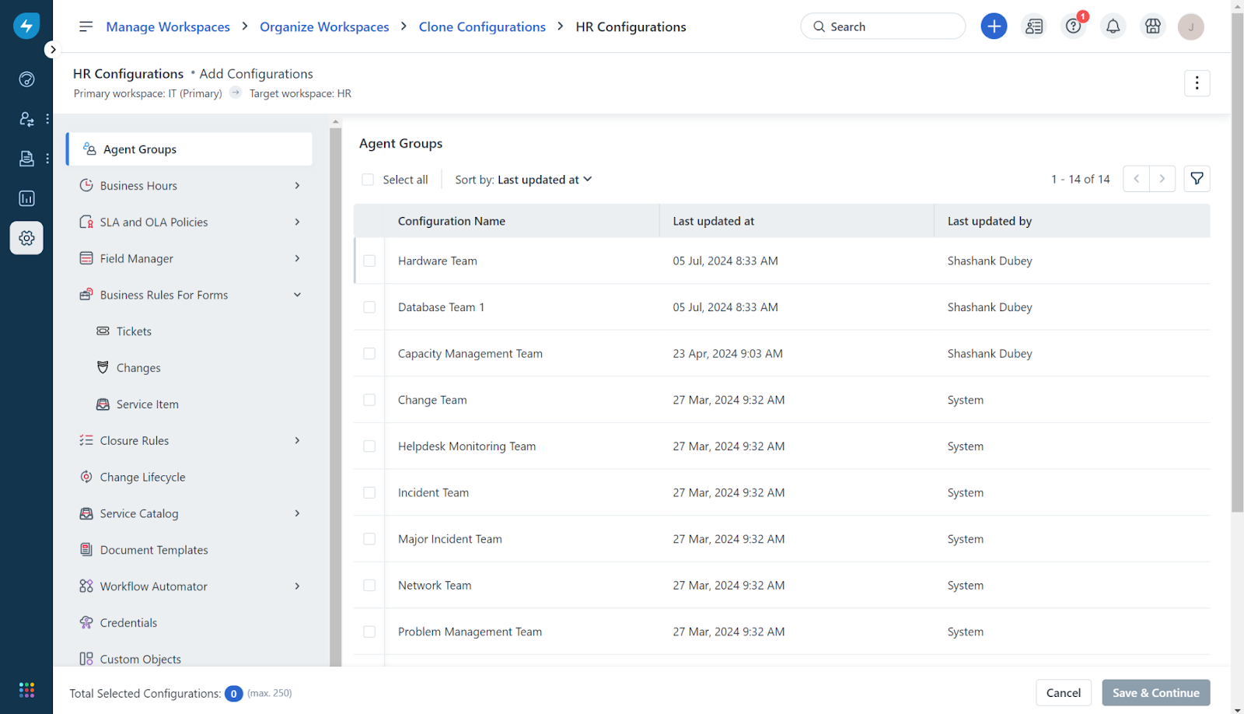Go to Manage Workspaces breadcrumb

pos(168,26)
